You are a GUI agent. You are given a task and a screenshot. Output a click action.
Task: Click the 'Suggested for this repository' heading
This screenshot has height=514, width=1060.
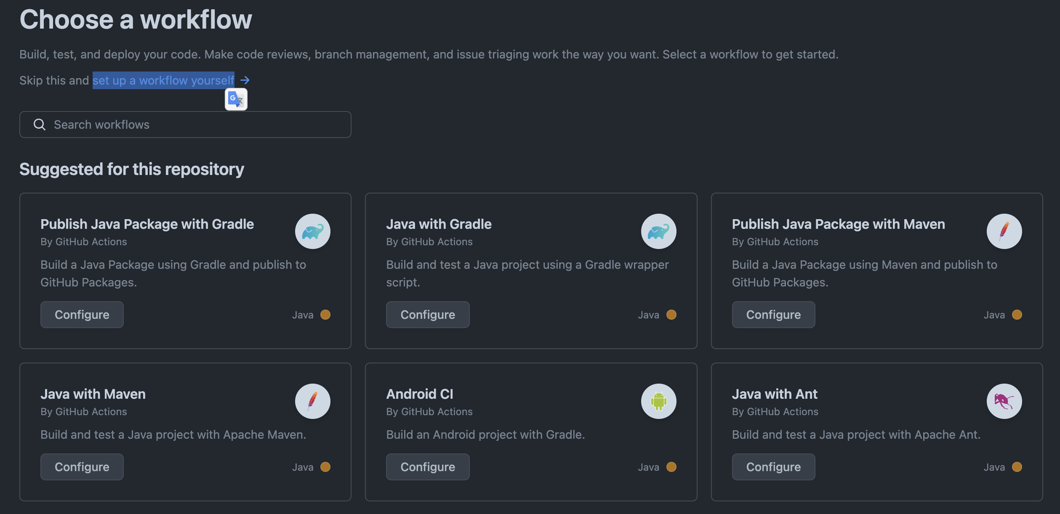(x=132, y=169)
